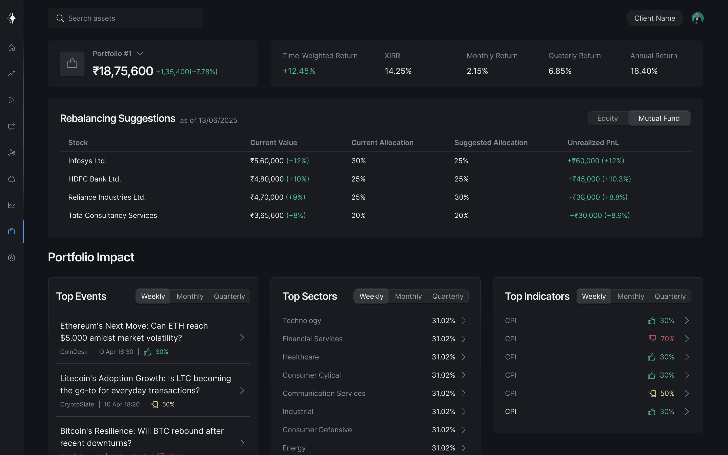The height and width of the screenshot is (455, 728).
Task: Switch Top Sectors to Quarterly tab
Action: 447,297
